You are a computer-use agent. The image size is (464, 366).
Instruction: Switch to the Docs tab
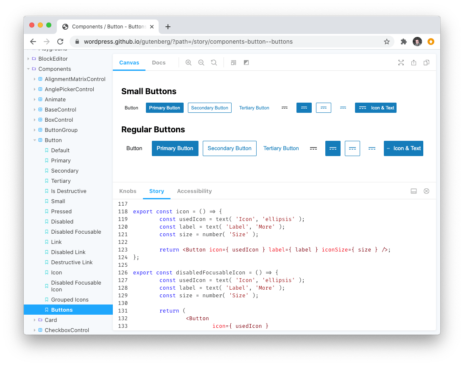pyautogui.click(x=159, y=62)
